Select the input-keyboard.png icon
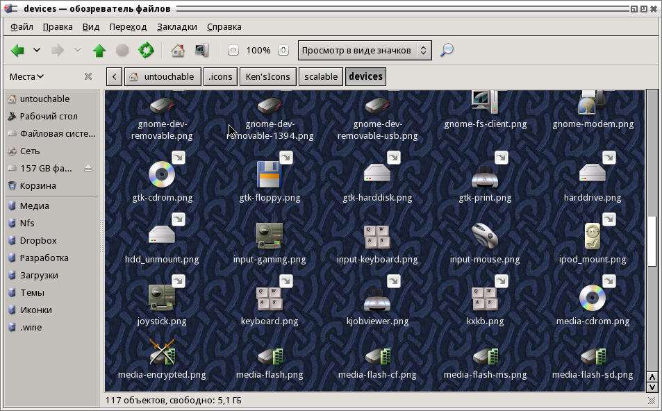The height and width of the screenshot is (411, 662). [x=377, y=237]
